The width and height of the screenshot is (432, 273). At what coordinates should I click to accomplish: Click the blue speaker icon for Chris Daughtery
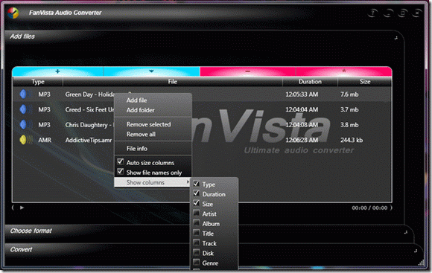coord(25,124)
